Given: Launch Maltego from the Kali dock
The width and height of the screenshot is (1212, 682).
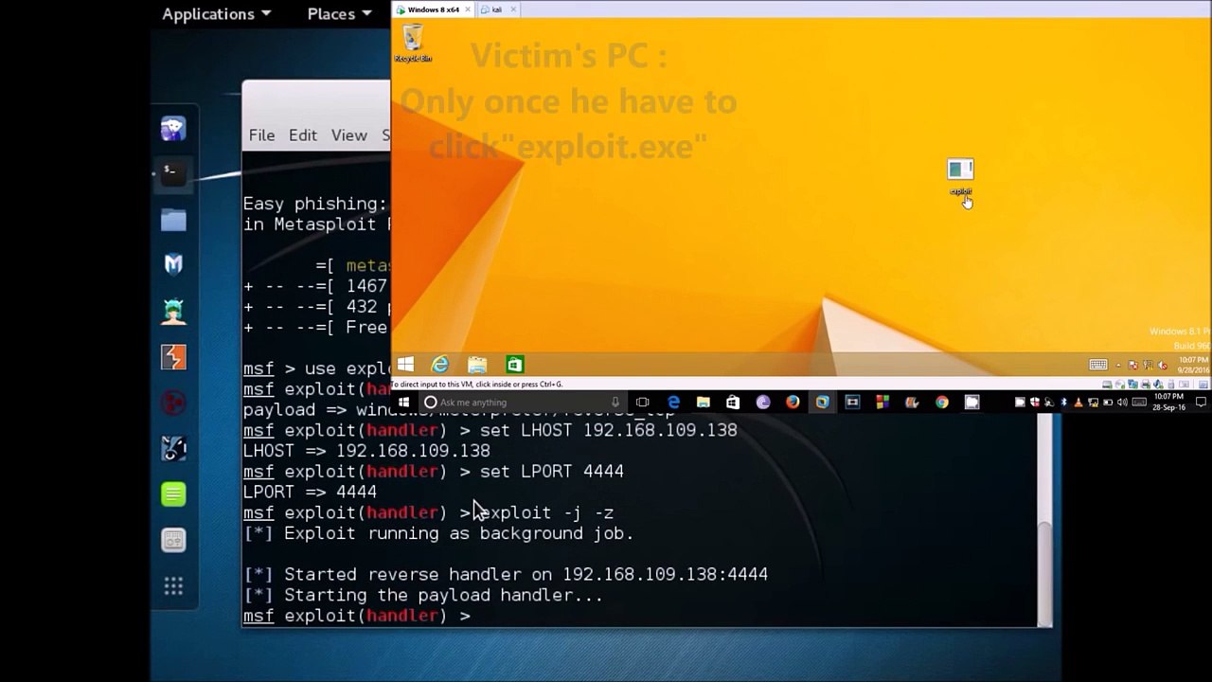Looking at the screenshot, I should click(x=173, y=403).
